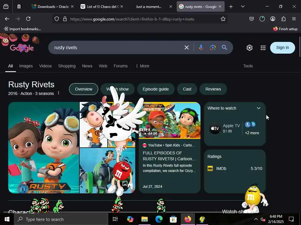Image resolution: width=301 pixels, height=225 pixels.
Task: Play the 44:00 YouTube video thumbnail
Action: tap(170, 120)
